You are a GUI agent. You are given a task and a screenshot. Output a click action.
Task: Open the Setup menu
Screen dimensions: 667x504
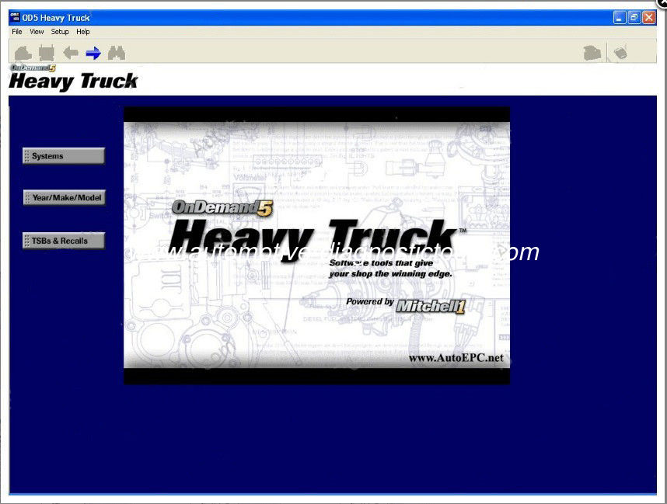coord(60,32)
